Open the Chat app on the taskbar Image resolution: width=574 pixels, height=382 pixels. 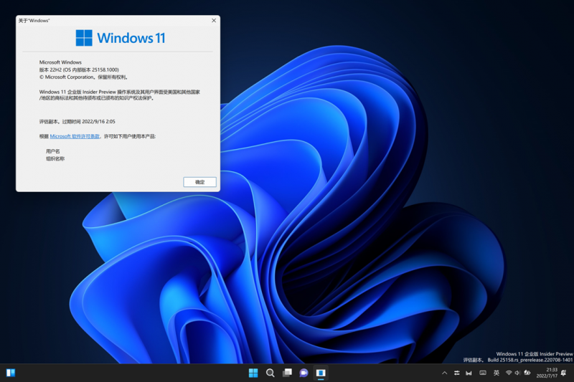coord(304,373)
